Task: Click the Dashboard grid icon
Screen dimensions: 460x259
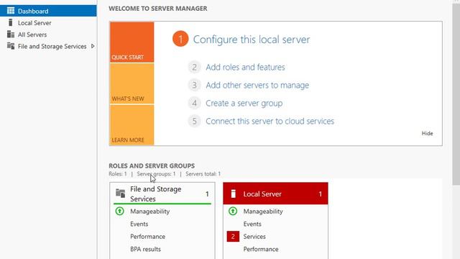Action: click(11, 11)
